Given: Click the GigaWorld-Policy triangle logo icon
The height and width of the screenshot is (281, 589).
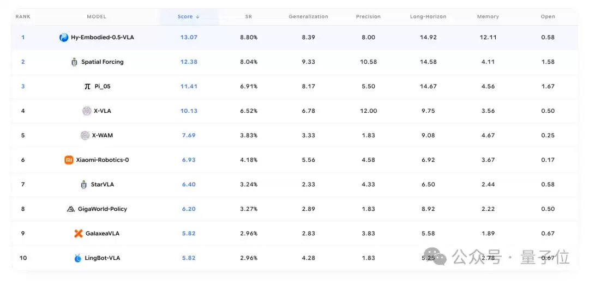Looking at the screenshot, I should pyautogui.click(x=70, y=209).
